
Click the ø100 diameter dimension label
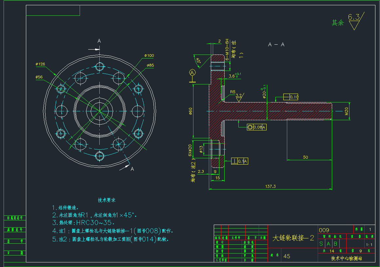coord(149,56)
